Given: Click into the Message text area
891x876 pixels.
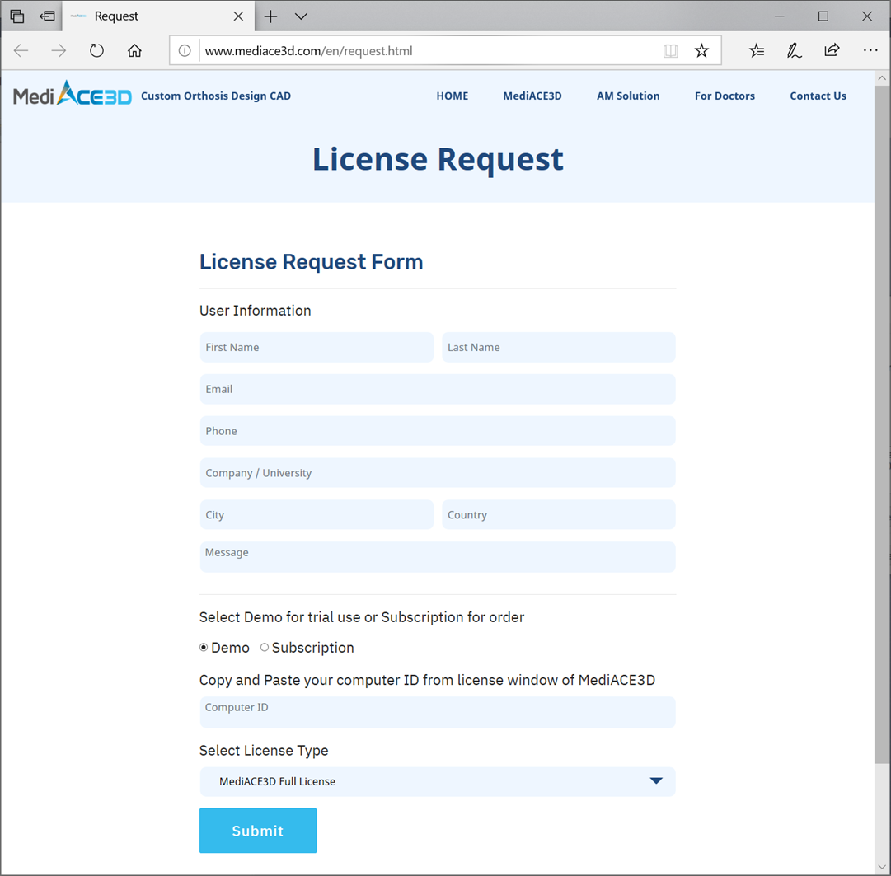Looking at the screenshot, I should point(438,557).
